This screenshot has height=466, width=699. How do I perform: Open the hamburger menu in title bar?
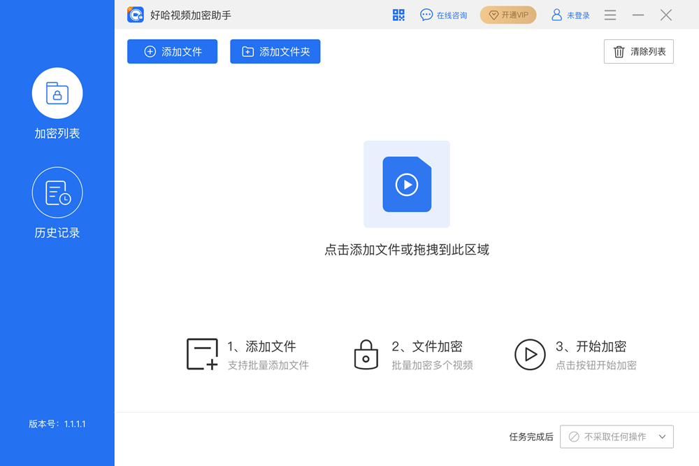coord(610,15)
